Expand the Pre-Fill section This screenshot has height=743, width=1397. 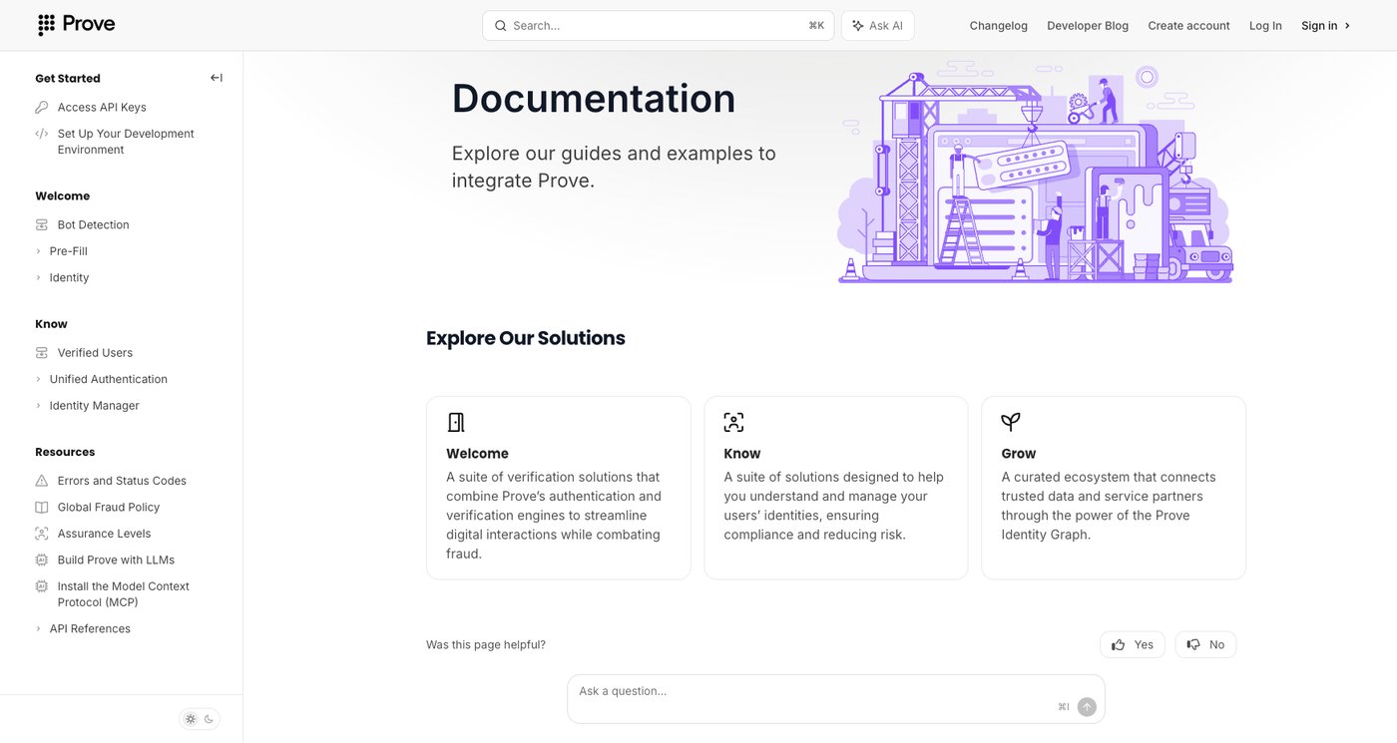pyautogui.click(x=38, y=251)
